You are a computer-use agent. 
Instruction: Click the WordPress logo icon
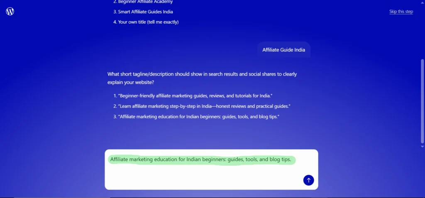pos(10,12)
